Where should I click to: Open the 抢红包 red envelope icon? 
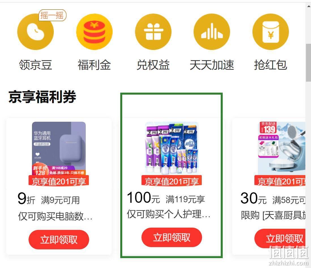point(271,32)
